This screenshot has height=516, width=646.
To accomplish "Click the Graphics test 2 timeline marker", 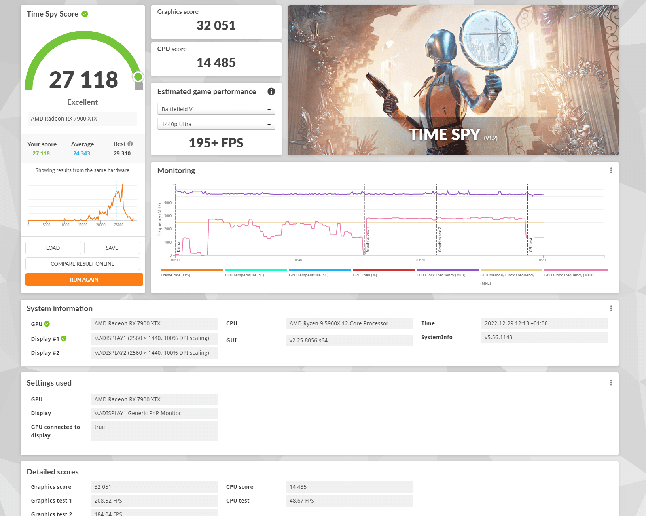I will click(440, 240).
